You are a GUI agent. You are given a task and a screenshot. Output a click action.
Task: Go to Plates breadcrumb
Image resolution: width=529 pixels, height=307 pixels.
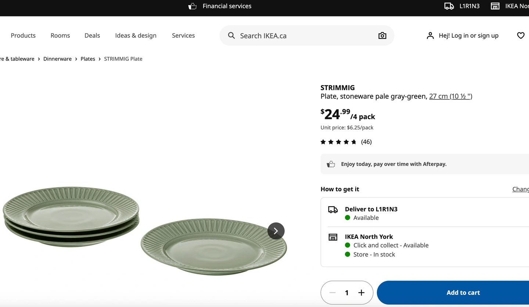point(88,59)
